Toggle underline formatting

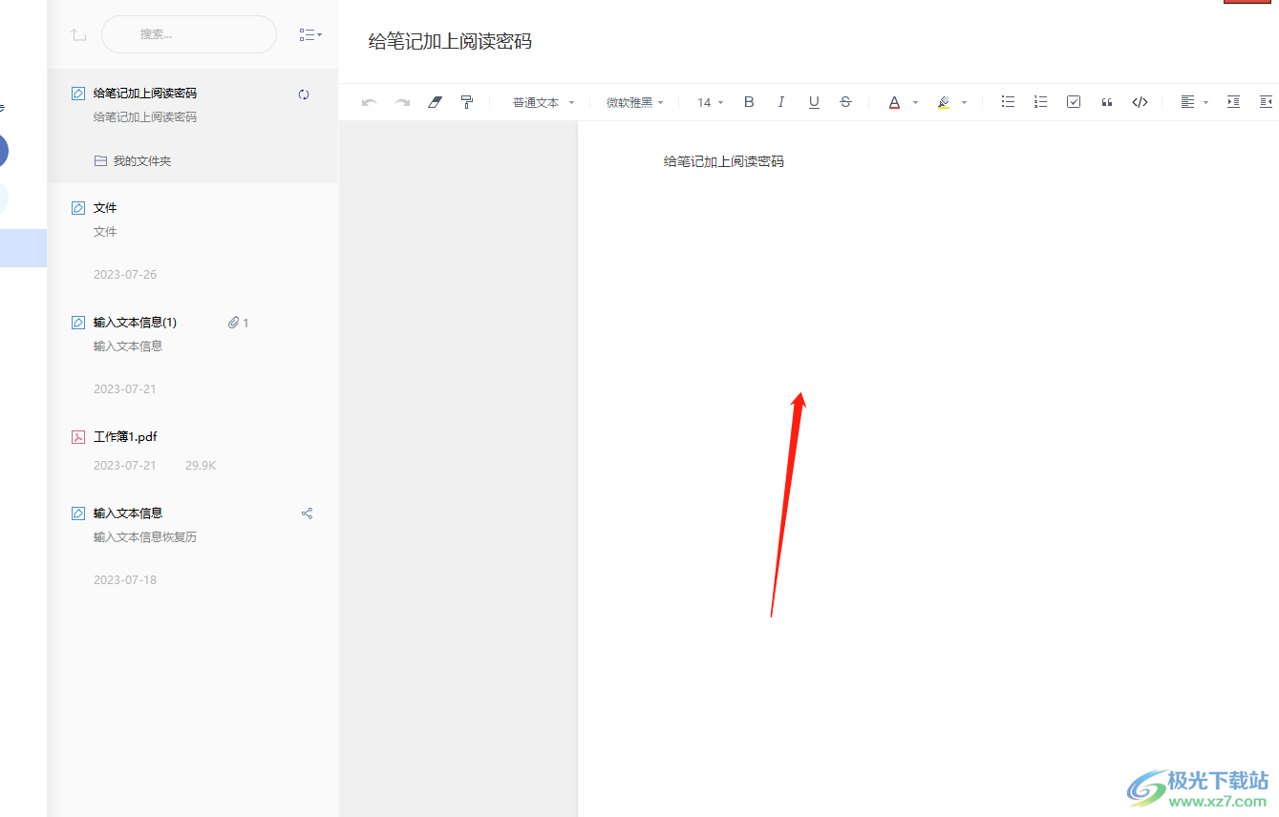[814, 102]
